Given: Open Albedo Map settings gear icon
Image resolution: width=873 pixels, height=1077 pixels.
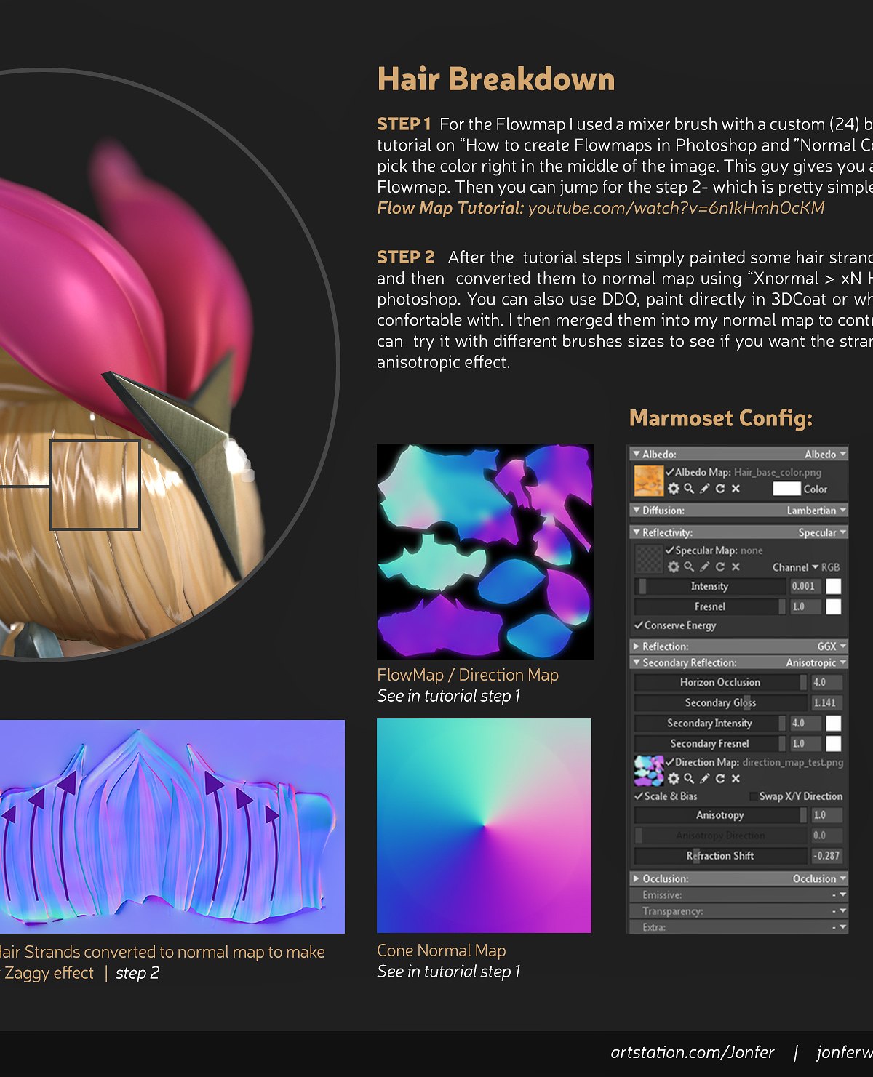Looking at the screenshot, I should [674, 489].
